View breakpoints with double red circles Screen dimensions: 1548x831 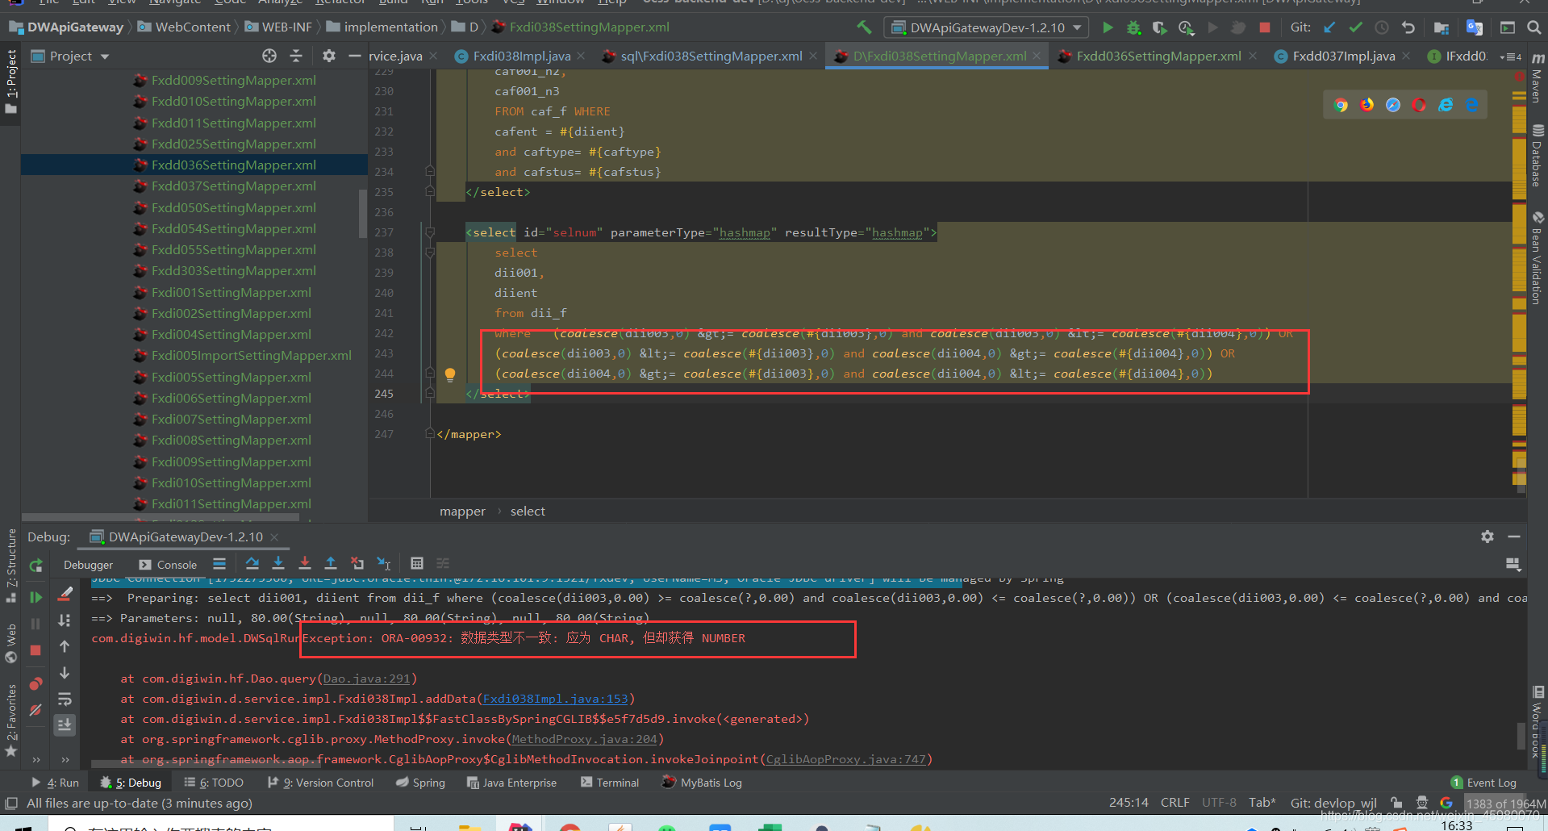pos(35,684)
